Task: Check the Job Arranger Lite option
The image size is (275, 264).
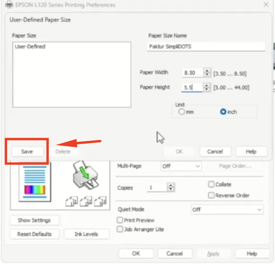Action: click(x=120, y=229)
